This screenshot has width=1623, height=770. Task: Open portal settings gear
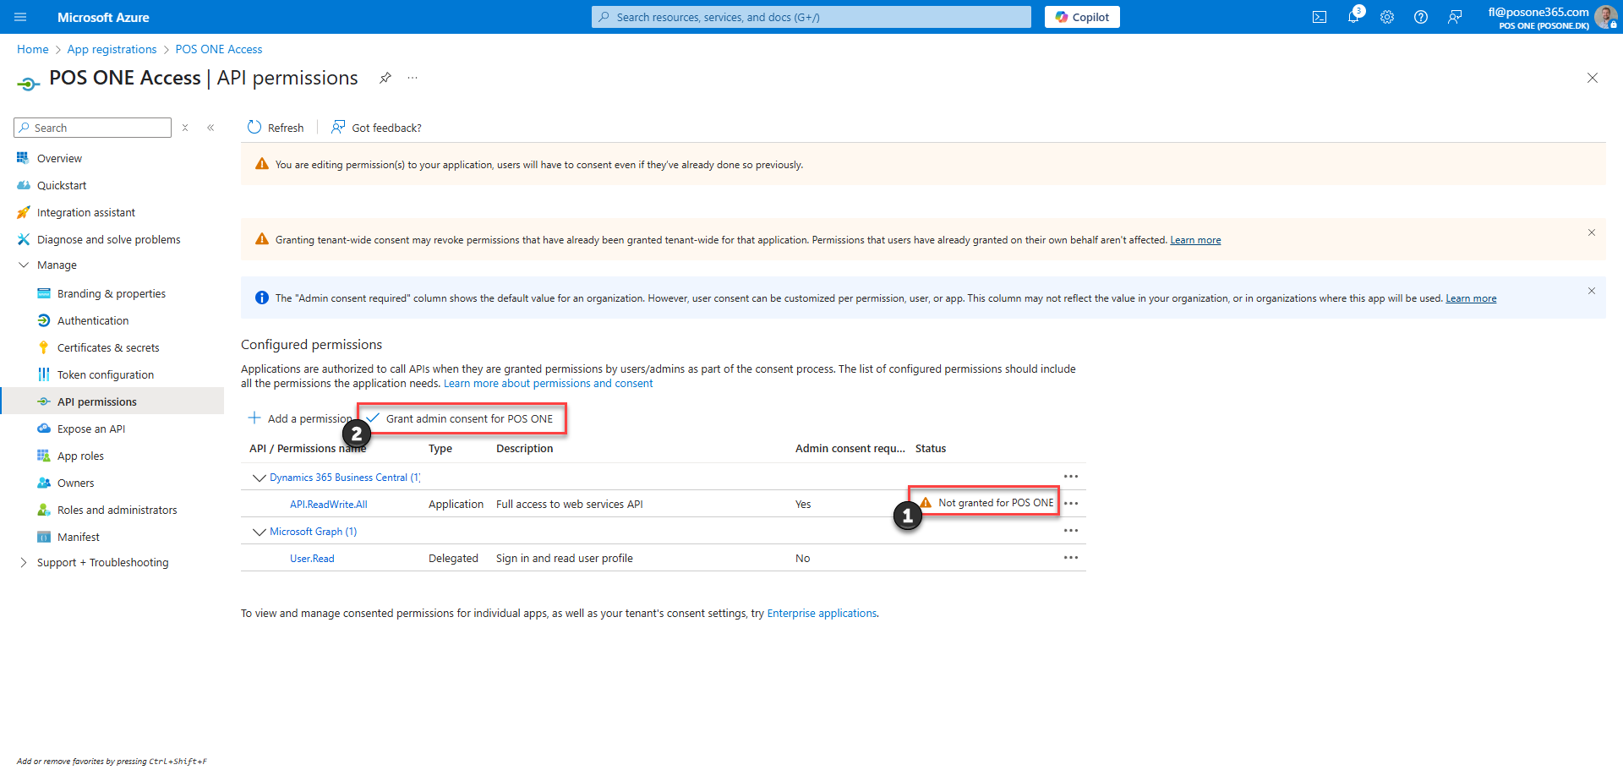(1387, 17)
